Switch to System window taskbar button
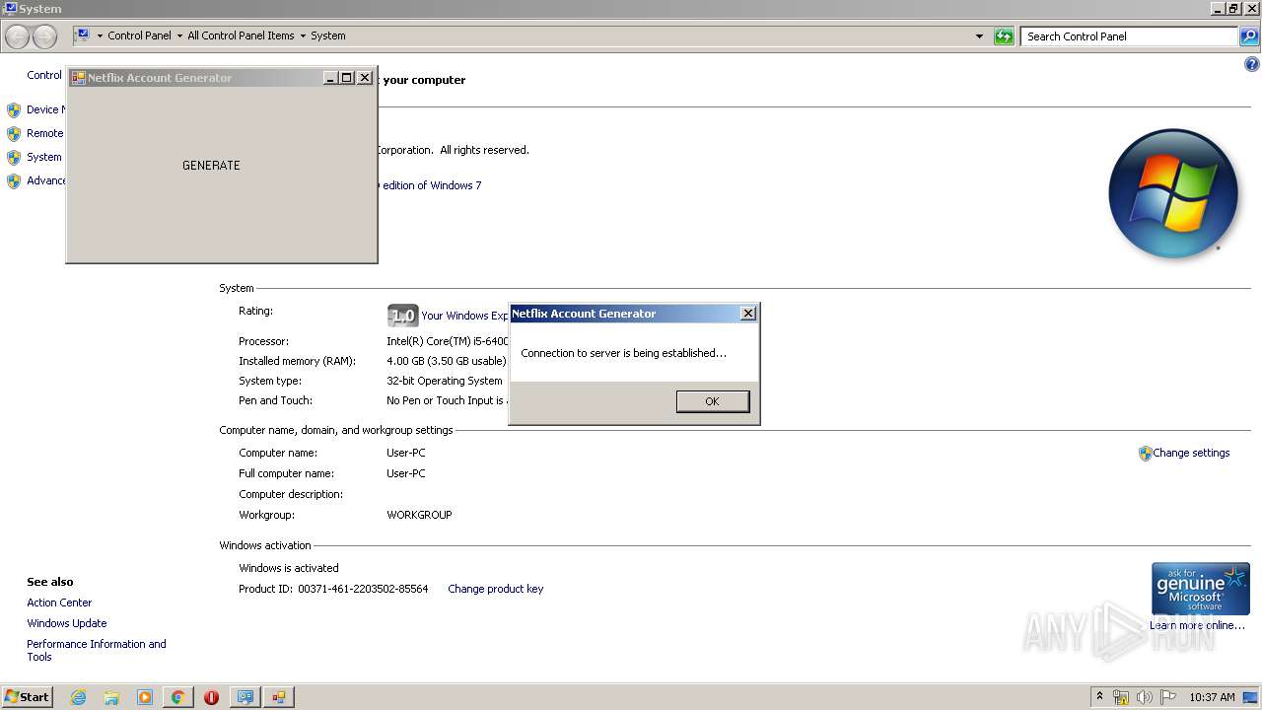 point(245,697)
